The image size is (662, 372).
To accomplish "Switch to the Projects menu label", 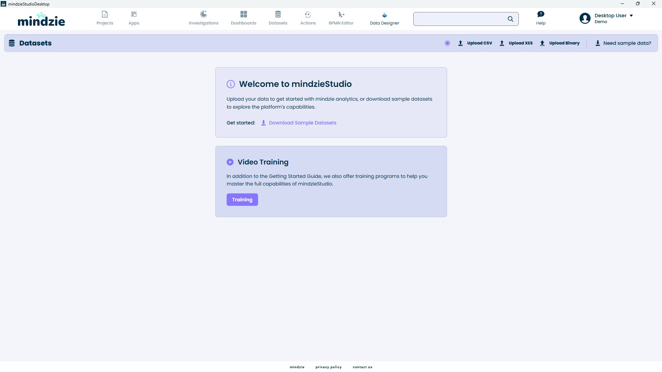I will point(105,23).
